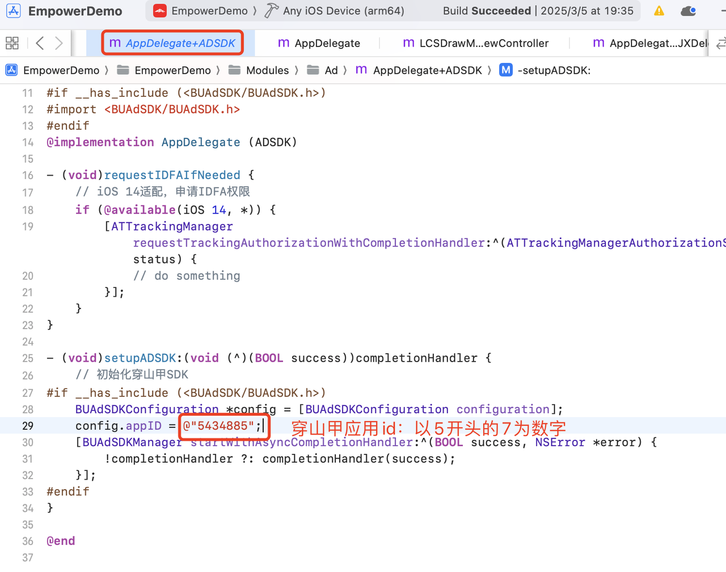The image size is (726, 572).
Task: Click the "// 初始化穿山甲SDK" comment
Action: coord(132,375)
